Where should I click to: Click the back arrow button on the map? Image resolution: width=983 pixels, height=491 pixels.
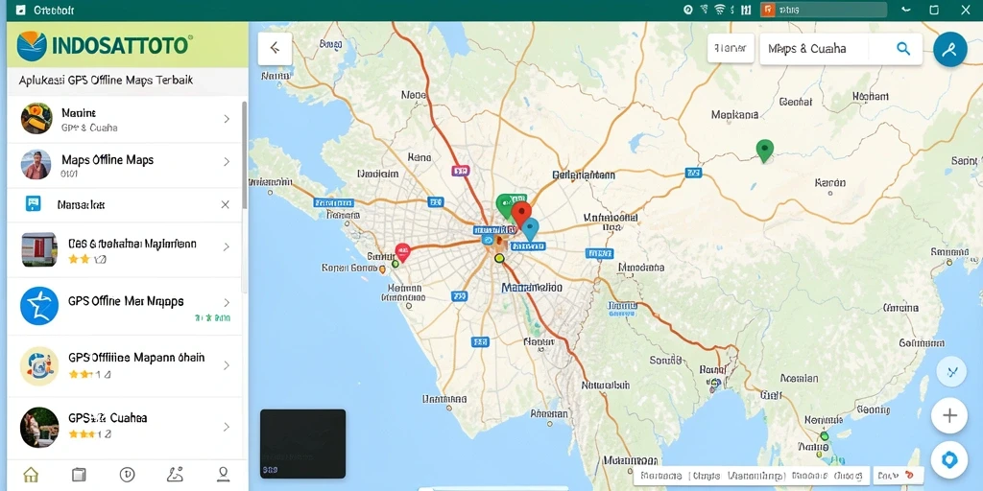(275, 49)
